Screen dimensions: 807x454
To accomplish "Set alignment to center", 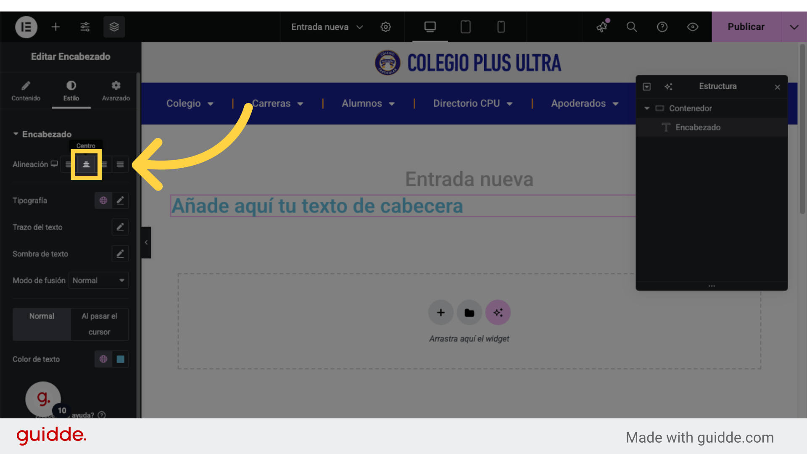I will pyautogui.click(x=86, y=164).
